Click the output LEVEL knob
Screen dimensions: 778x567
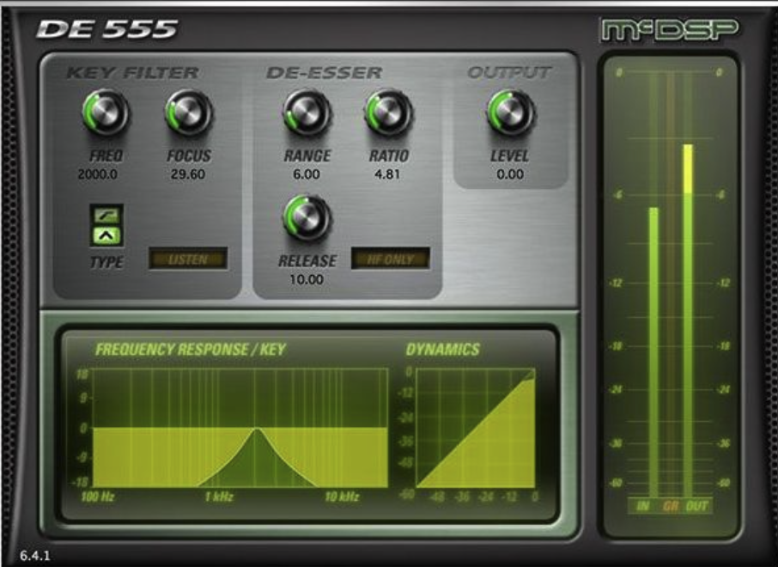[x=511, y=113]
